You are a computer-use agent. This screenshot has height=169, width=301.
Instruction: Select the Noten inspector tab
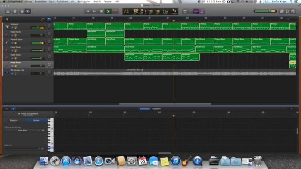(36, 120)
